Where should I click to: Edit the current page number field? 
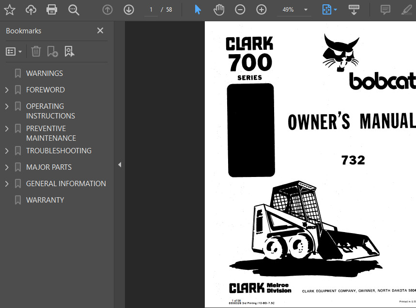[x=151, y=10]
